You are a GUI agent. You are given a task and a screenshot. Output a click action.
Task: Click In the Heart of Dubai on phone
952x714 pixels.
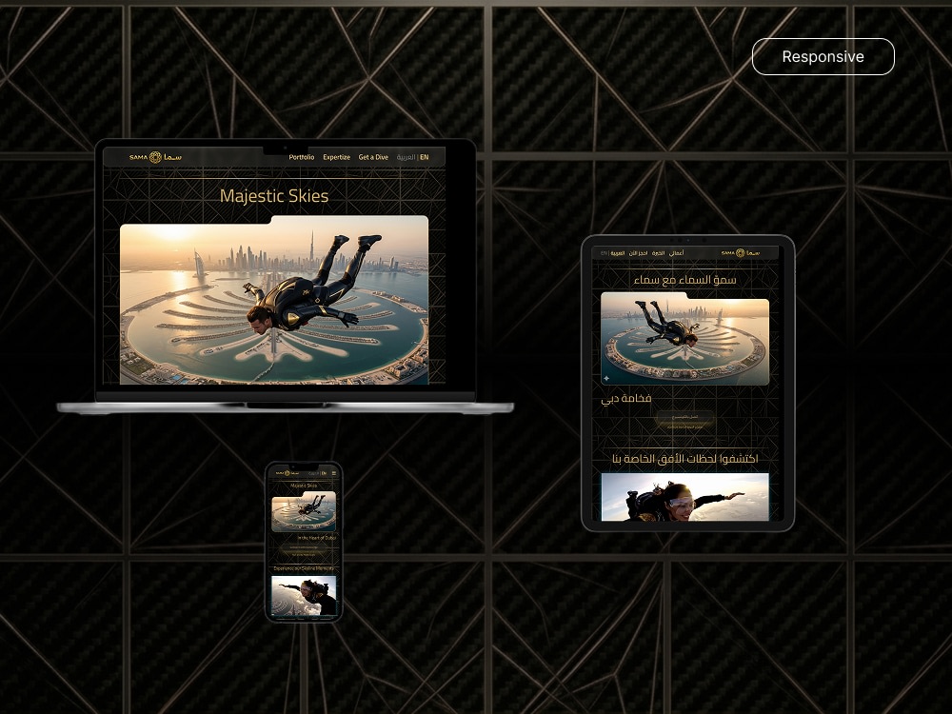[x=317, y=538]
